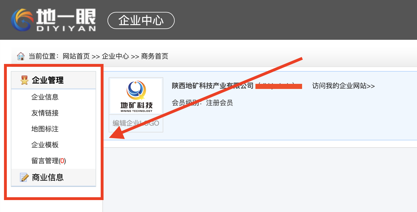Click 编辑企业LOGO under the logo
The image size is (417, 212).
click(136, 123)
